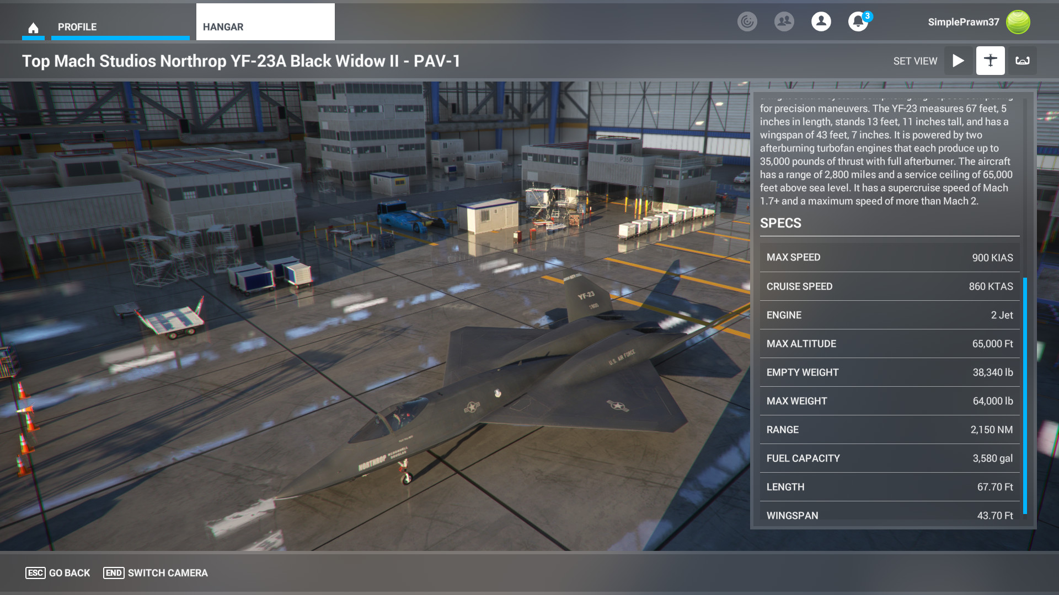Viewport: 1059px width, 595px height.
Task: Click the SimplePrawn37 username
Action: (963, 22)
